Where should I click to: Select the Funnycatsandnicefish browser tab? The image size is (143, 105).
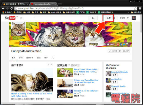[x=43, y=4]
